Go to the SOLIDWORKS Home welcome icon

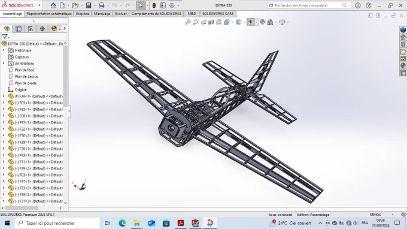(x=53, y=5)
